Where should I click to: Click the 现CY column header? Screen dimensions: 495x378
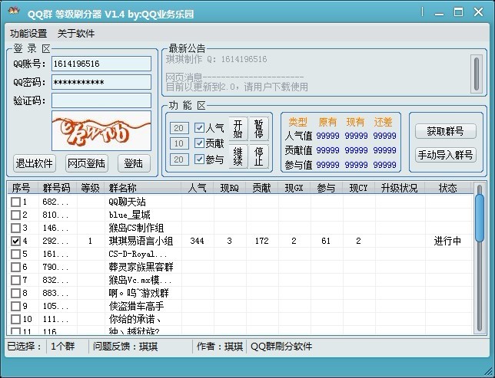tap(359, 188)
